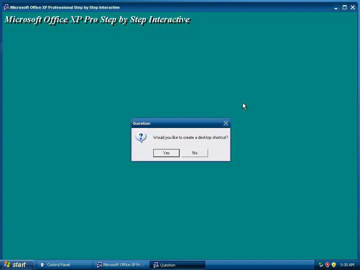Viewport: 360px width, 270px height.
Task: Select the Question taskbar button
Action: 177,265
